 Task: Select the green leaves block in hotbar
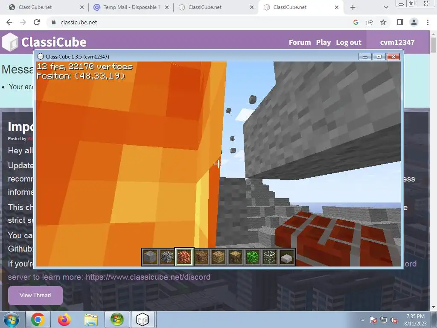pos(253,257)
